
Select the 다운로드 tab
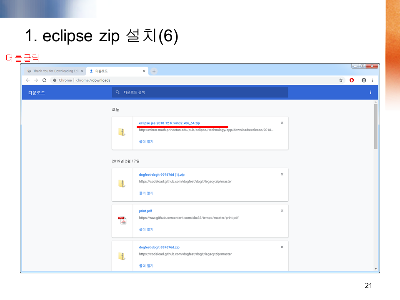(x=117, y=71)
